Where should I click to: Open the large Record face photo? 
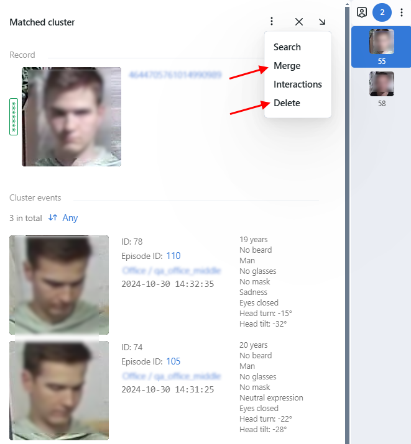point(72,117)
